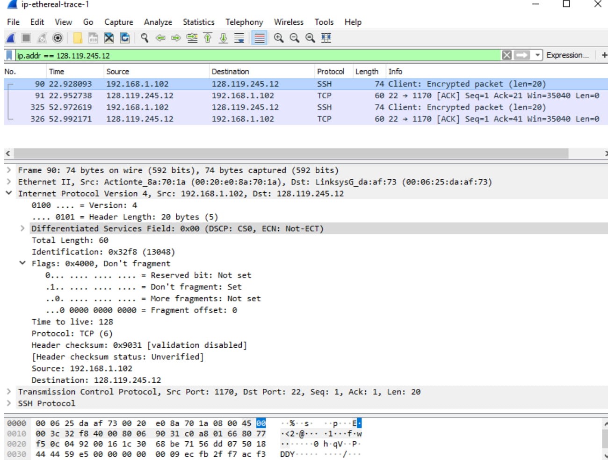Open the Analyze menu
608x460 pixels.
158,22
